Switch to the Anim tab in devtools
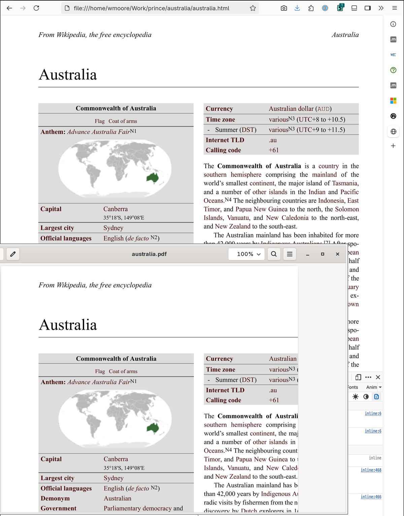 (371, 387)
